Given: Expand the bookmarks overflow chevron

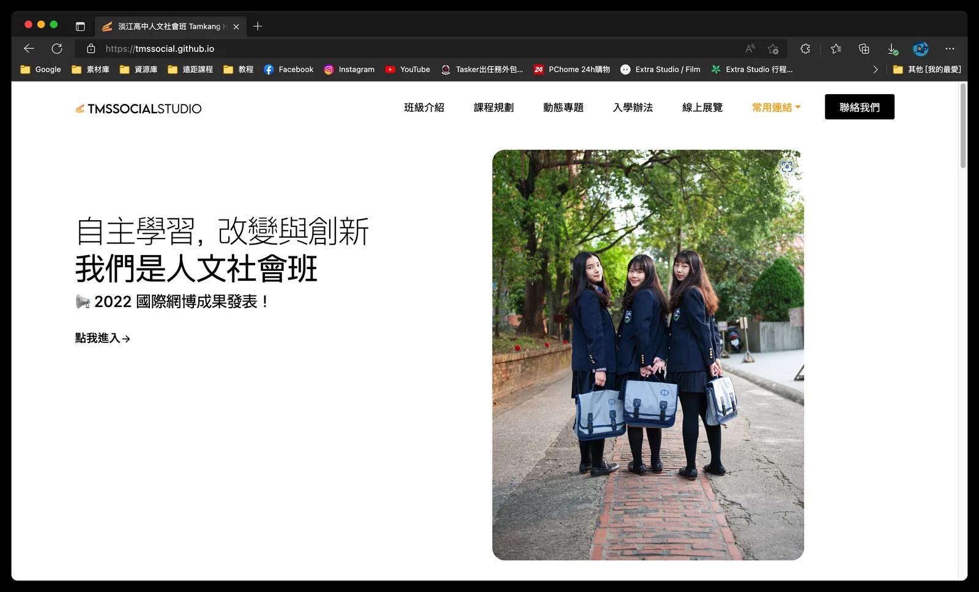Looking at the screenshot, I should (x=876, y=70).
